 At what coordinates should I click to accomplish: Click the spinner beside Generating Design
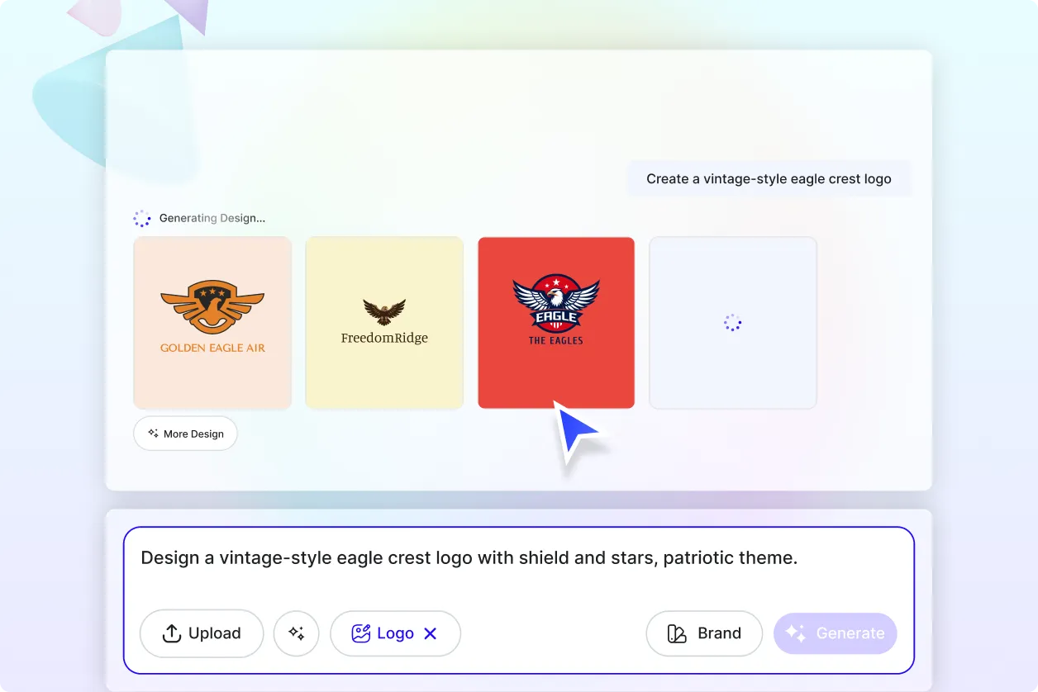coord(142,218)
